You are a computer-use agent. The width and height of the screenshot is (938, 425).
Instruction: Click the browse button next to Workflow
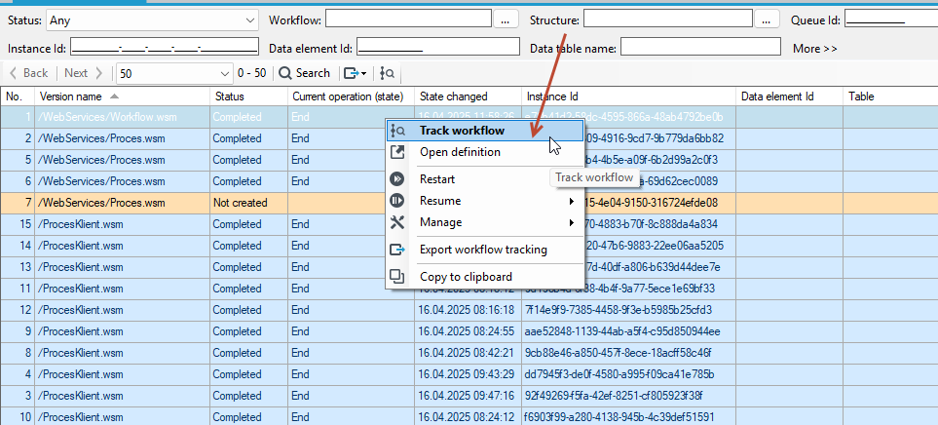506,19
